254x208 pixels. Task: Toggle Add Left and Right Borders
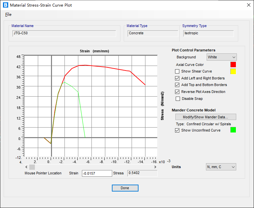177,78
